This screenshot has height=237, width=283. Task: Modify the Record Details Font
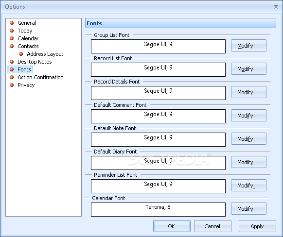tap(248, 92)
